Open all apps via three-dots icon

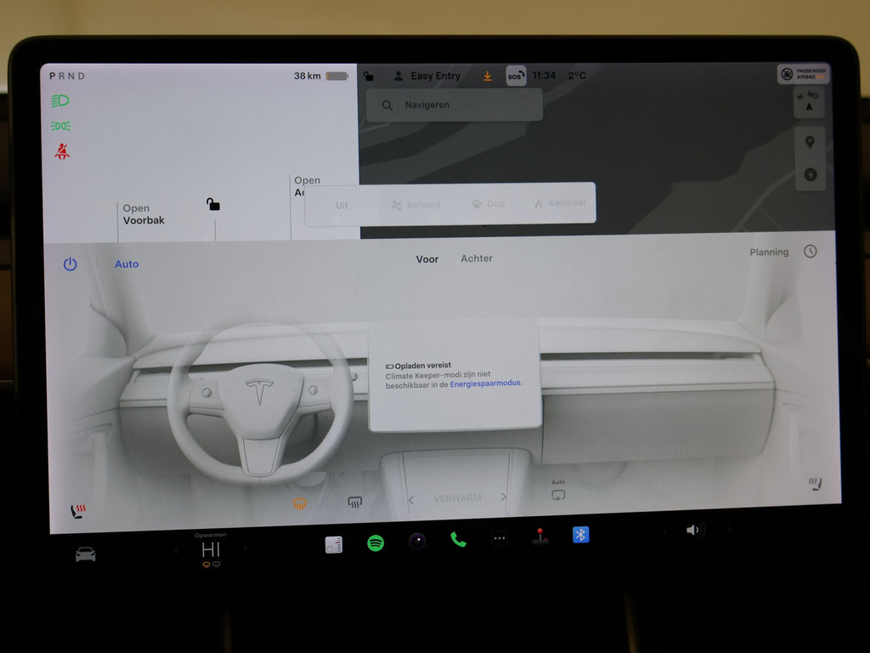tap(499, 537)
